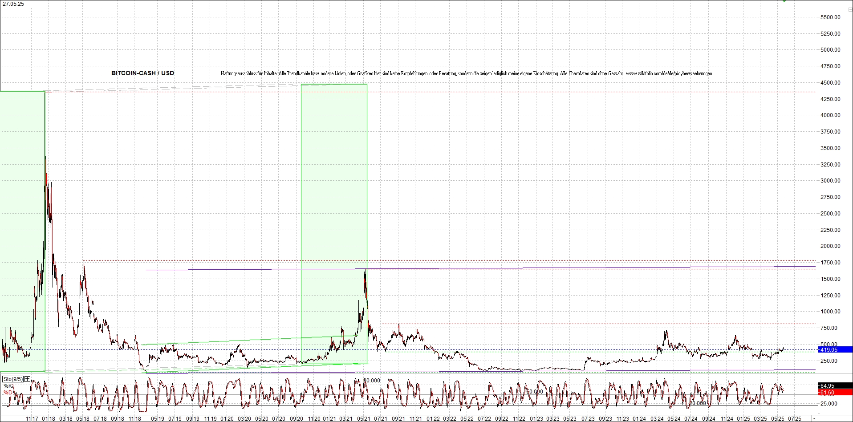Click the 01 23 date axis label
853x422 pixels.
pyautogui.click(x=536, y=418)
